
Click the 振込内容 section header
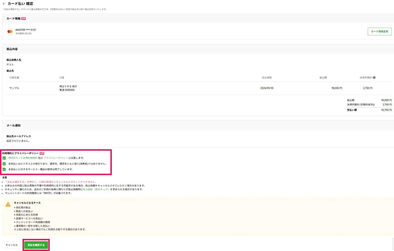point(12,49)
